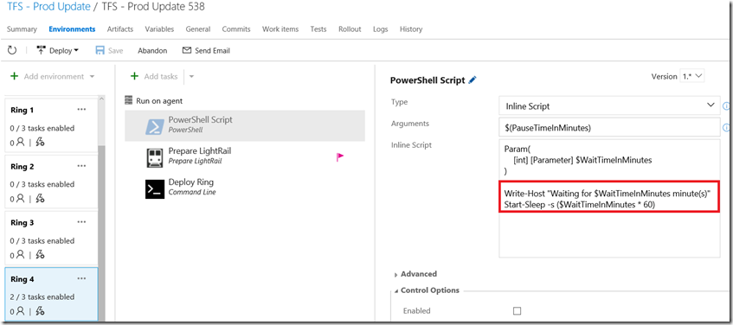733x325 pixels.
Task: Collapse the Control Options section
Action: tap(427, 290)
